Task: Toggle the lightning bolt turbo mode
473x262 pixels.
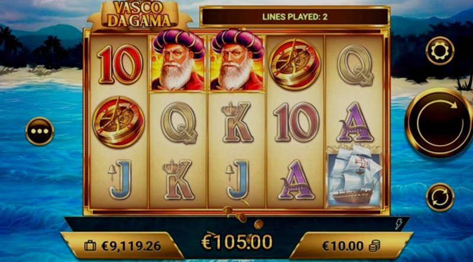Action: coord(399,224)
